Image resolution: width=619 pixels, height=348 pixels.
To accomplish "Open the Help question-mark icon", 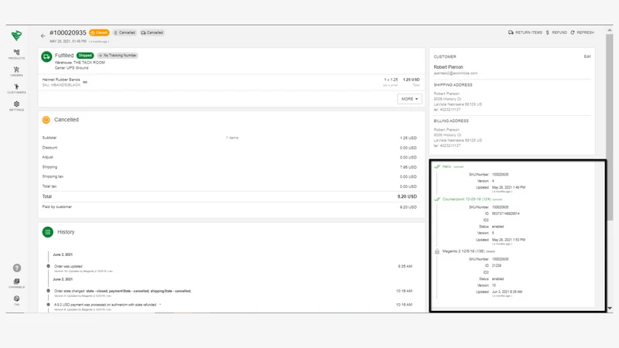I will tap(16, 268).
